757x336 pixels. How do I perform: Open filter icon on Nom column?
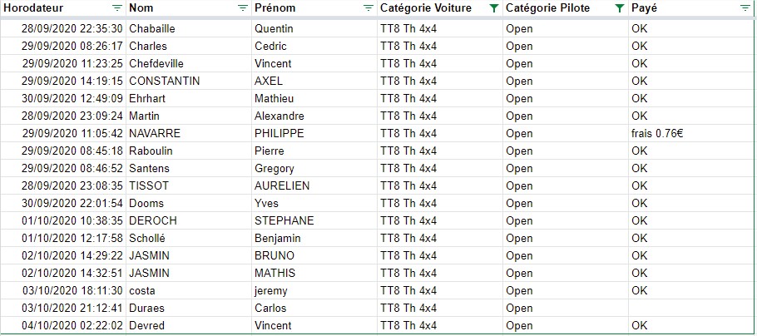[x=242, y=7]
